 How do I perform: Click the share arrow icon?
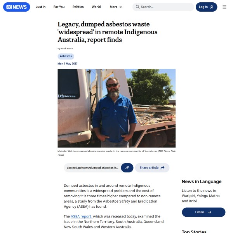[163, 168]
